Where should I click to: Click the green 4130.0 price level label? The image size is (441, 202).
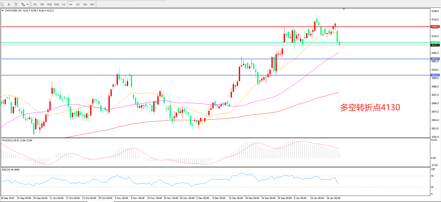click(x=435, y=42)
